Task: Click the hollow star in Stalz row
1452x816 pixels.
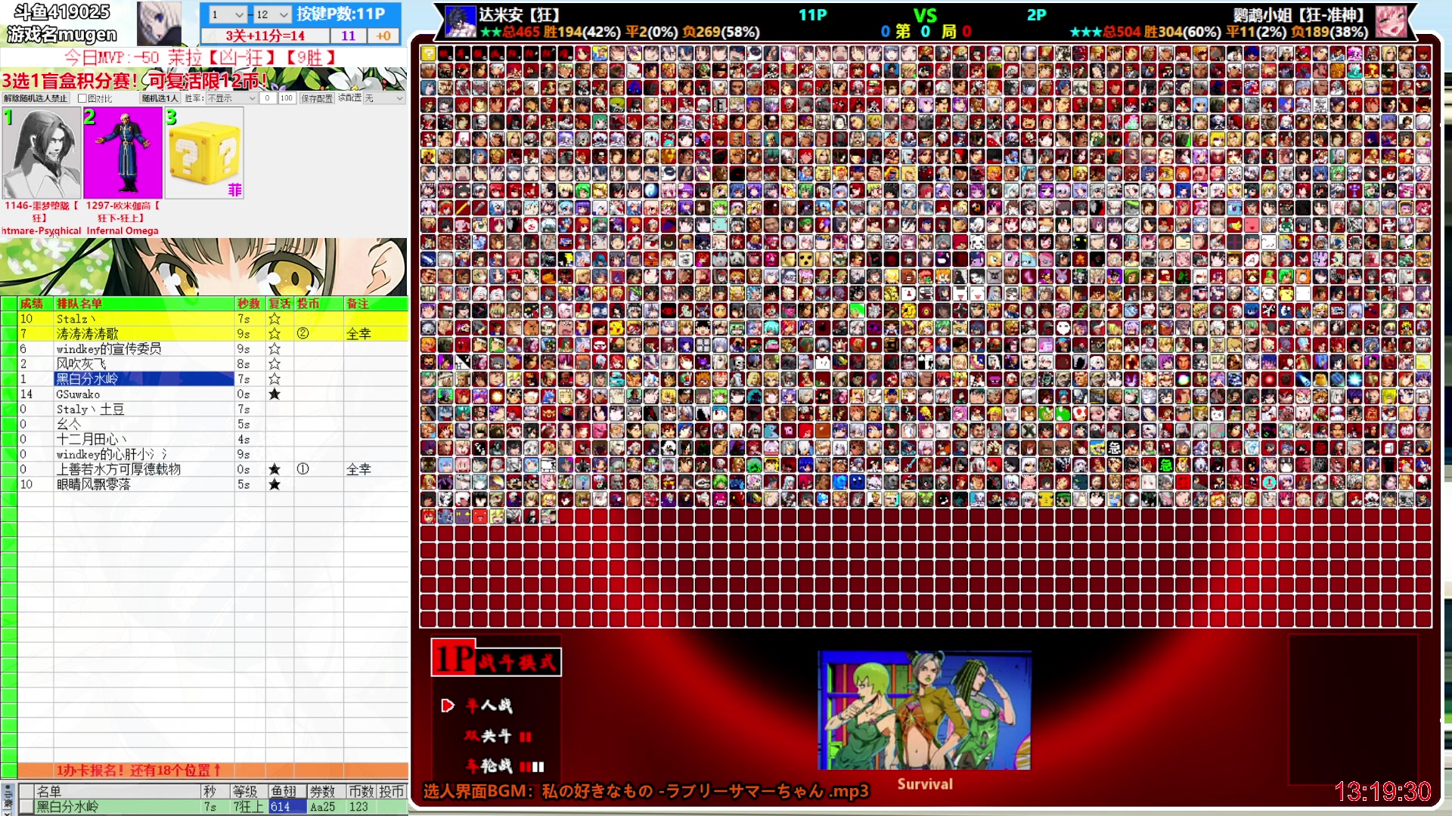Action: click(275, 319)
